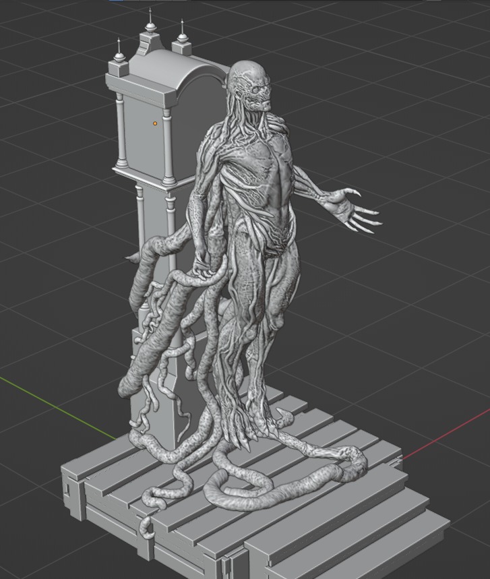This screenshot has width=490, height=579.
Task: Click the creature's outstretched clawed hand
Action: click(x=350, y=211)
